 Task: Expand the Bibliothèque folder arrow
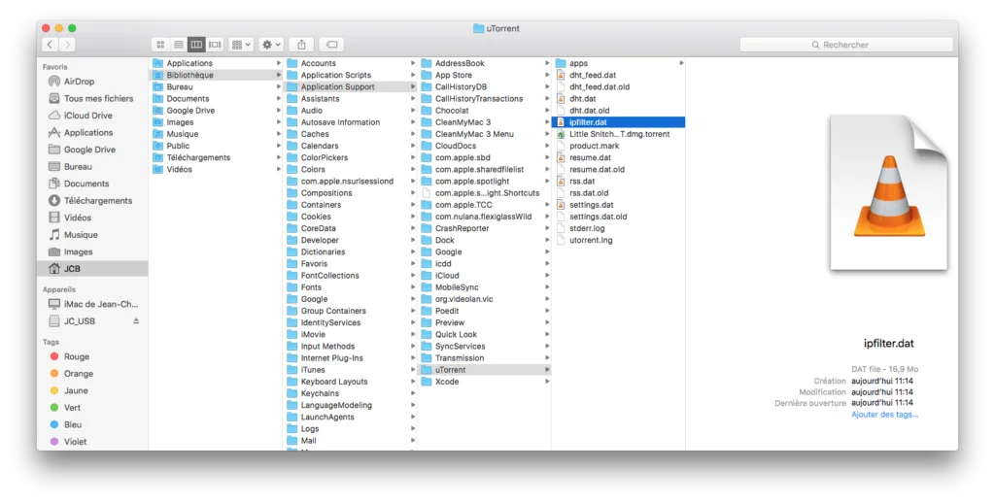pos(279,75)
